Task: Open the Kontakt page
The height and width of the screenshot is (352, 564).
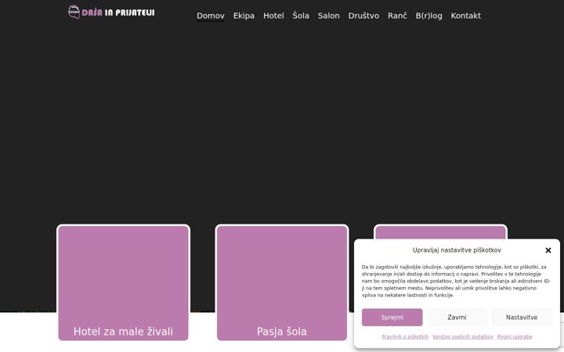Action: click(x=465, y=16)
